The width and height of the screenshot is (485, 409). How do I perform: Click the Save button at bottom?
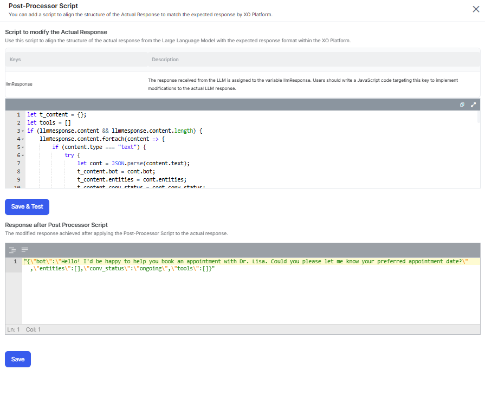pyautogui.click(x=18, y=359)
